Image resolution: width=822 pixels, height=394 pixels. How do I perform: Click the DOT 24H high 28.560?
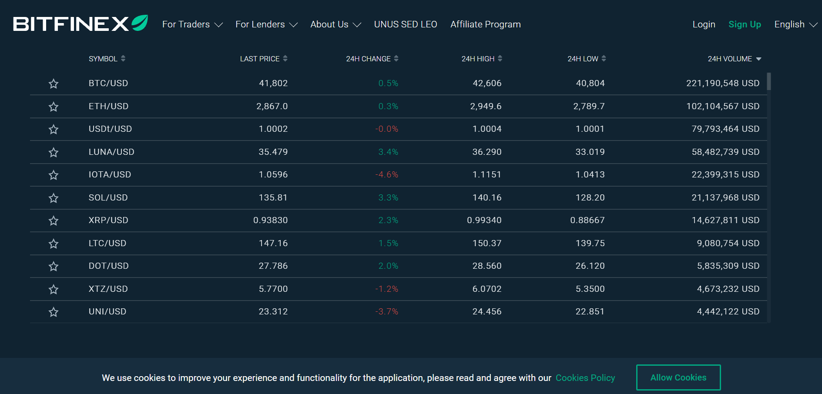click(487, 266)
